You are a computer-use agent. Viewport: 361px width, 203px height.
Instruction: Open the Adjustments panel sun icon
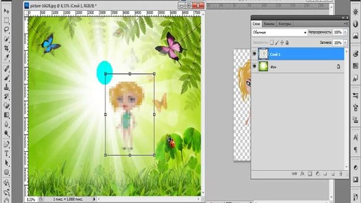tap(355, 11)
